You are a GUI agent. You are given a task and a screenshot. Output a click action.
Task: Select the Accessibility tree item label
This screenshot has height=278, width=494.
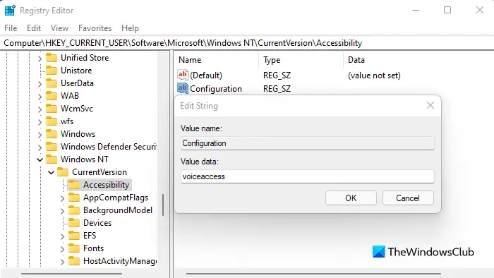(x=106, y=185)
